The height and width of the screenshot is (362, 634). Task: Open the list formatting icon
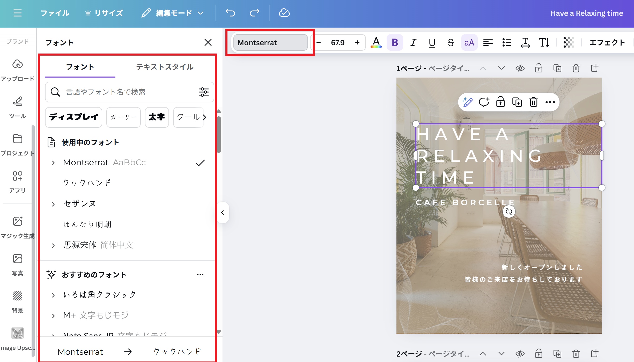506,43
